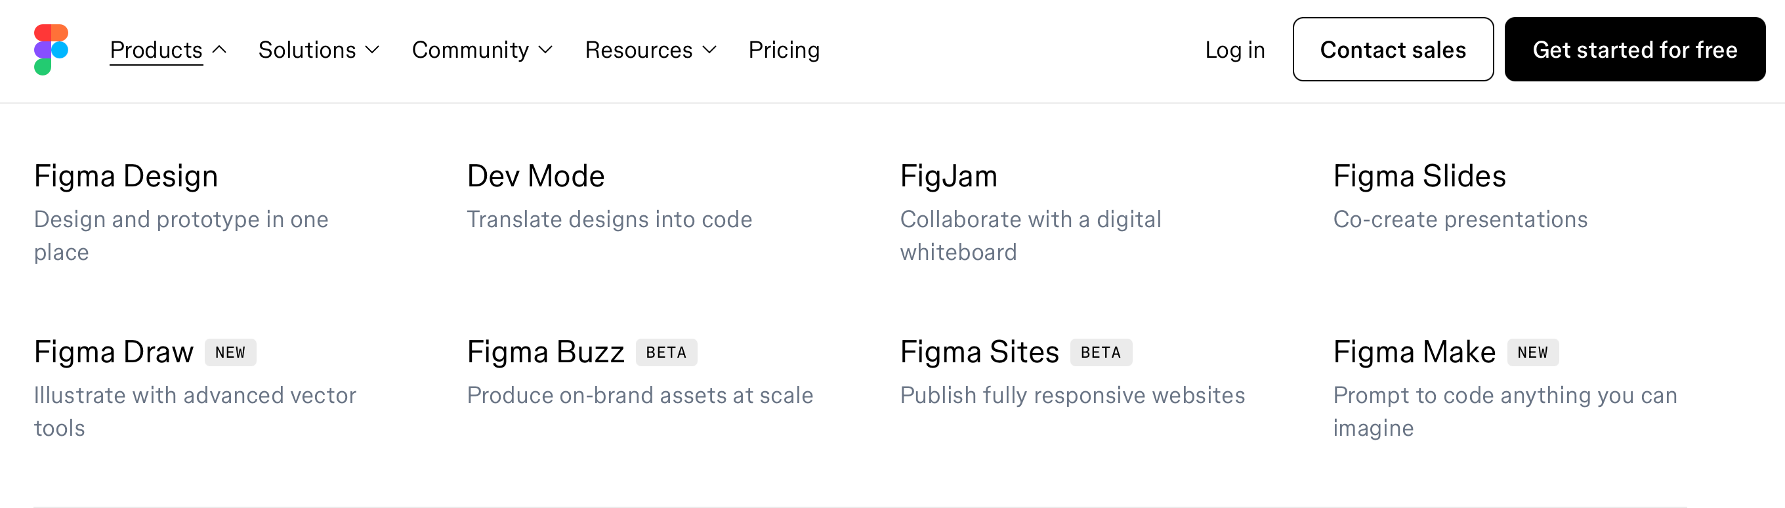Open the Figma Sites product
The image size is (1785, 508).
tap(979, 352)
